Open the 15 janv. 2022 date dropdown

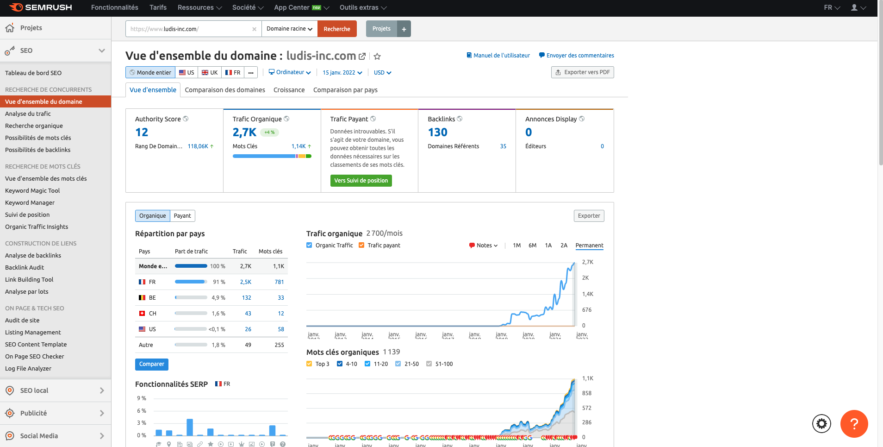click(x=342, y=73)
